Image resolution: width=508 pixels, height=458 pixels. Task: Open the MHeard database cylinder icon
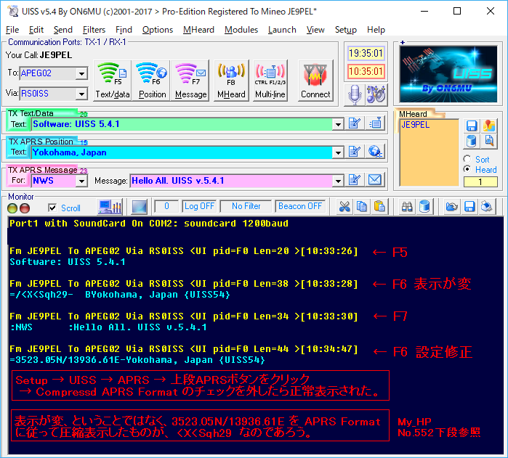pyautogui.click(x=472, y=141)
